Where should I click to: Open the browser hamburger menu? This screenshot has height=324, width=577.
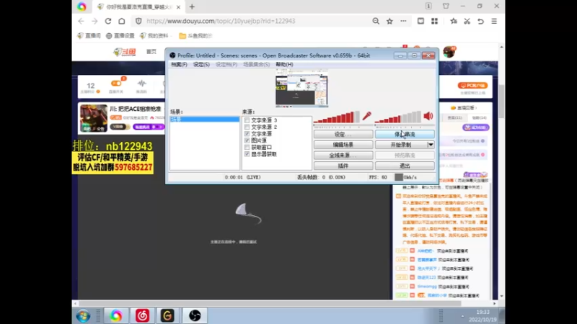click(x=494, y=21)
